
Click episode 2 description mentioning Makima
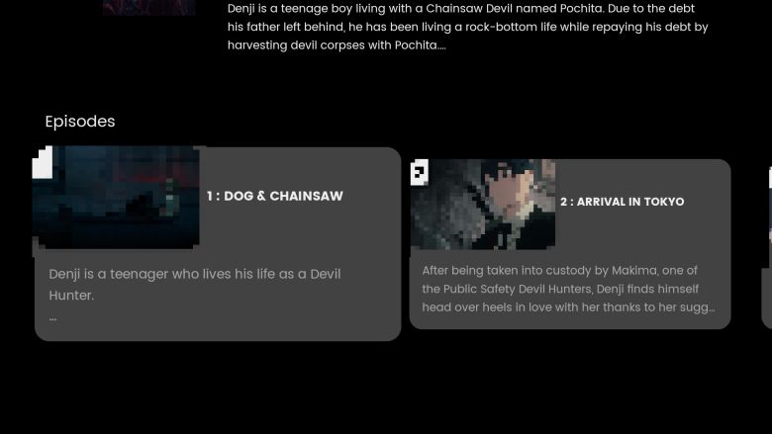[568, 289]
